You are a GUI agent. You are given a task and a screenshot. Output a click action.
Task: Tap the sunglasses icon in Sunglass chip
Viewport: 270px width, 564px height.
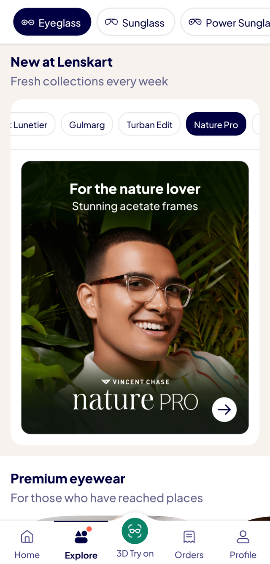tap(111, 22)
